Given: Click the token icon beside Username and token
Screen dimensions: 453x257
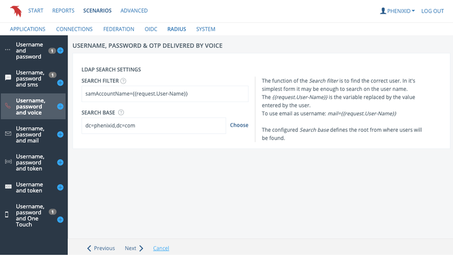Looking at the screenshot, I should pos(8,187).
